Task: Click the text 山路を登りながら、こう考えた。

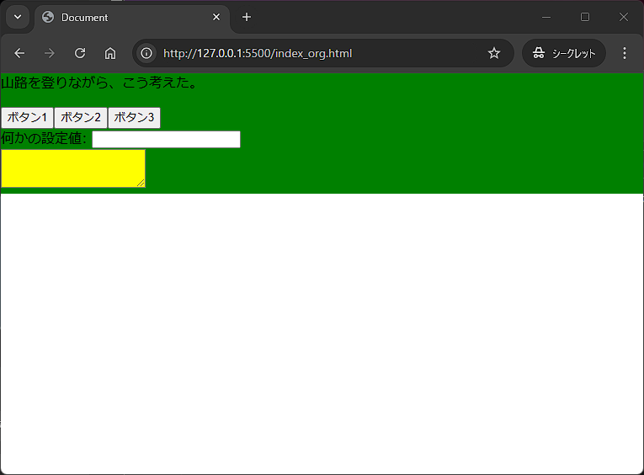Action: (x=99, y=83)
